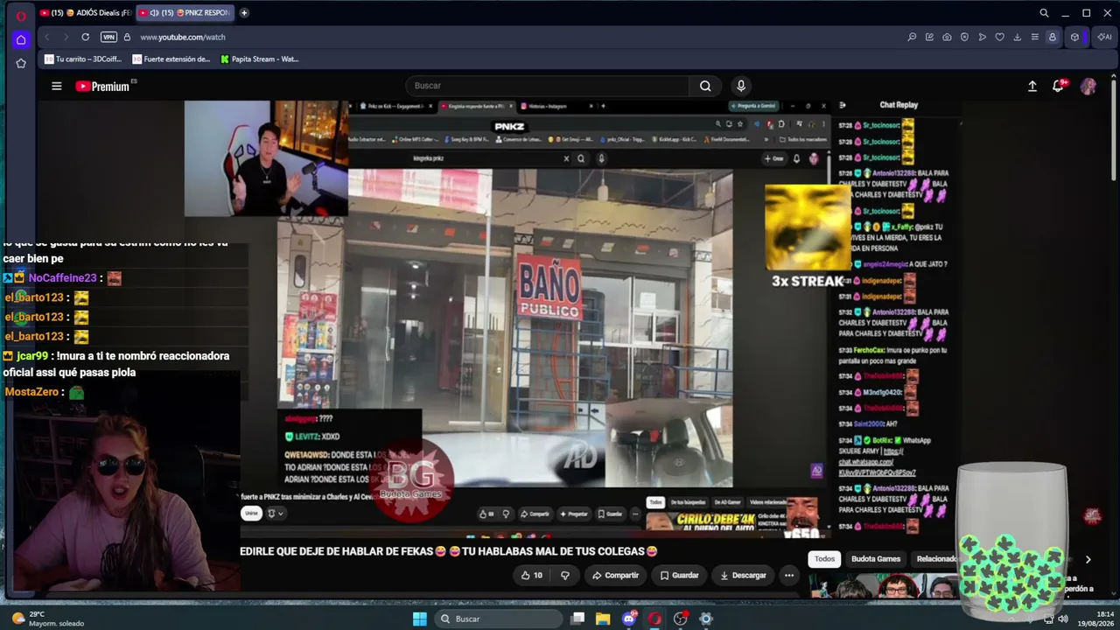Screen dimensions: 1120x630
Task: Select the PNKZ RESPON tab
Action: click(185, 13)
